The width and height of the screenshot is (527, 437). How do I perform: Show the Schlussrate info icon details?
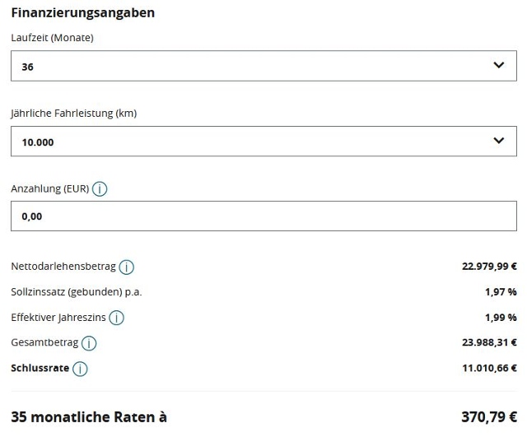pyautogui.click(x=80, y=369)
